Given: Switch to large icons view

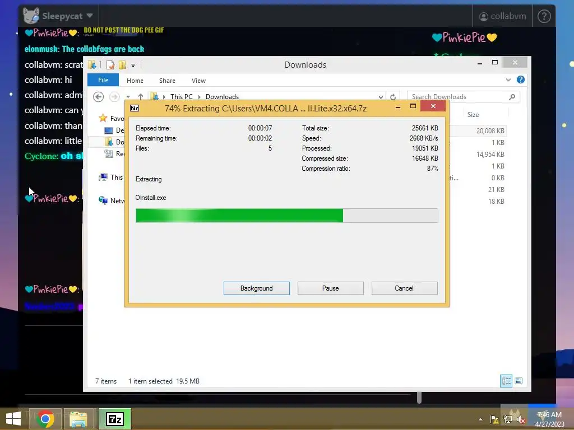Looking at the screenshot, I should [x=519, y=381].
